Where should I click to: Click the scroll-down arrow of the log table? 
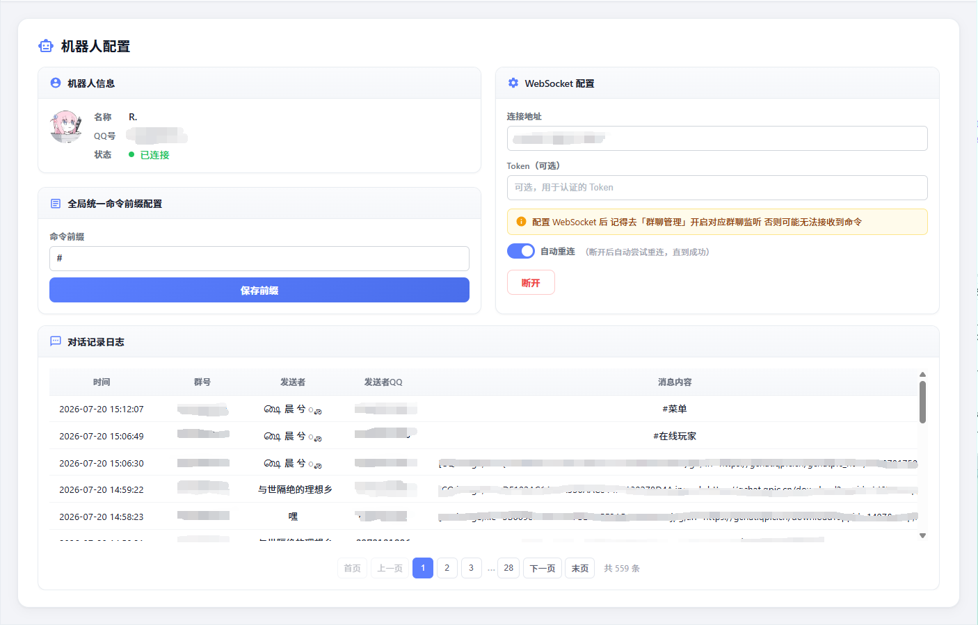[x=922, y=536]
